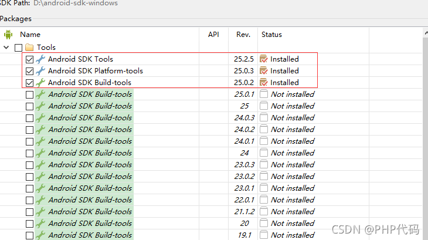Sort packages by API column header

[x=213, y=35]
